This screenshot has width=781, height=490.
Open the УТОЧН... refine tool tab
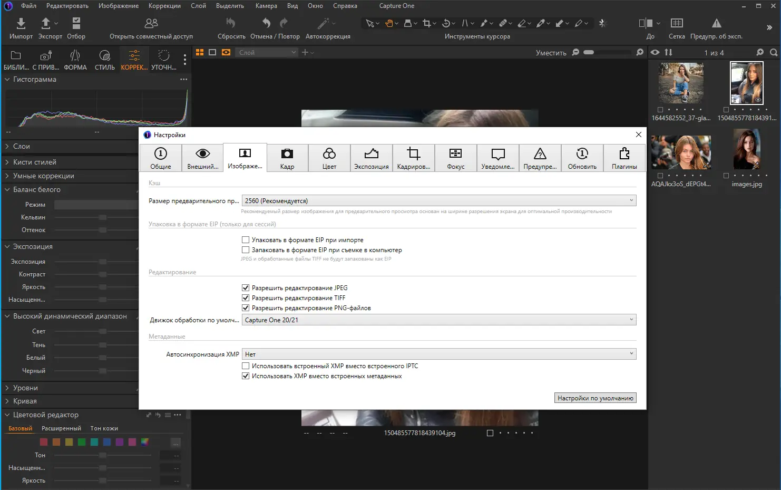(x=164, y=60)
